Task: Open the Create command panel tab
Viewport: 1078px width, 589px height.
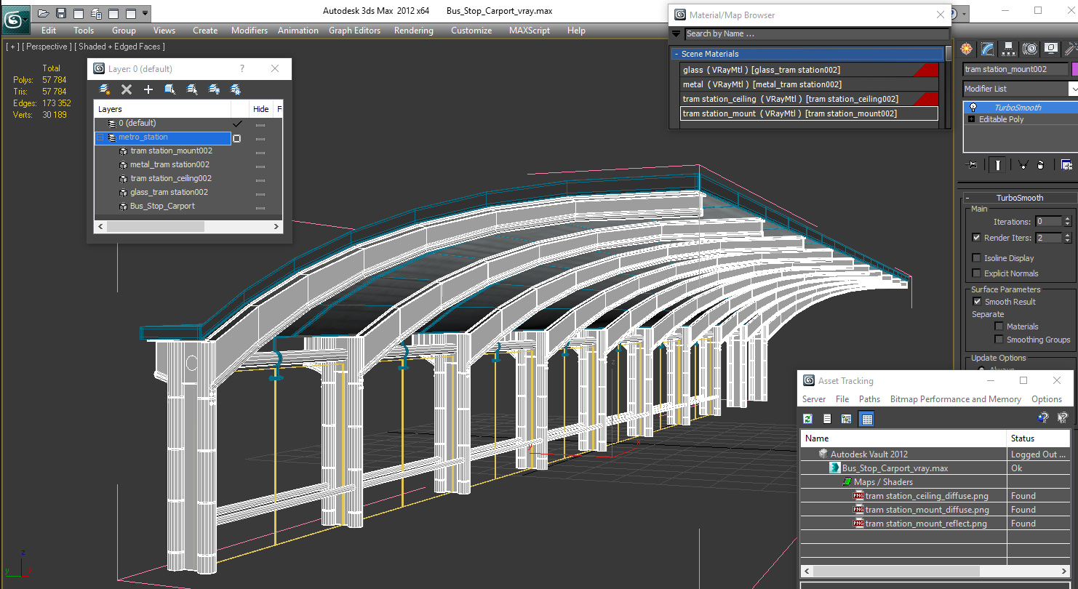Action: 966,49
